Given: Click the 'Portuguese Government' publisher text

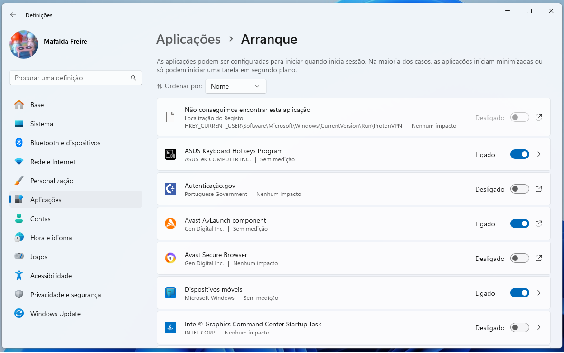Looking at the screenshot, I should click(216, 194).
